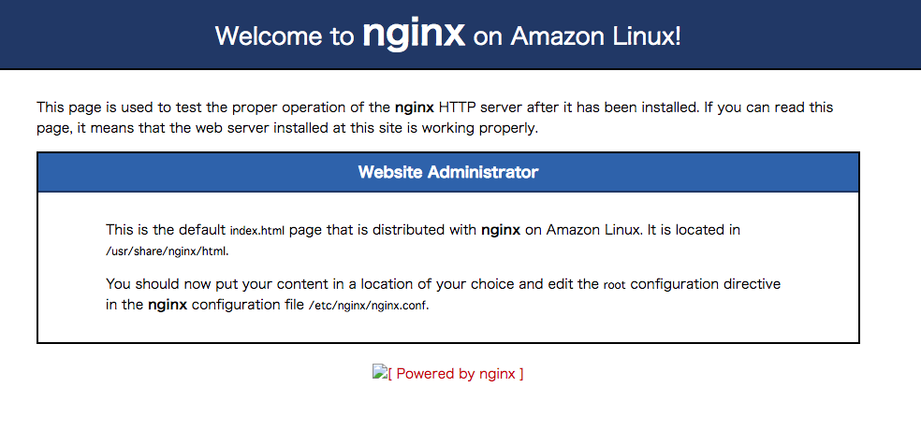Screen dimensions: 921x430
Task: Click "on Amazon Linux!" in header banner
Action: coord(577,36)
